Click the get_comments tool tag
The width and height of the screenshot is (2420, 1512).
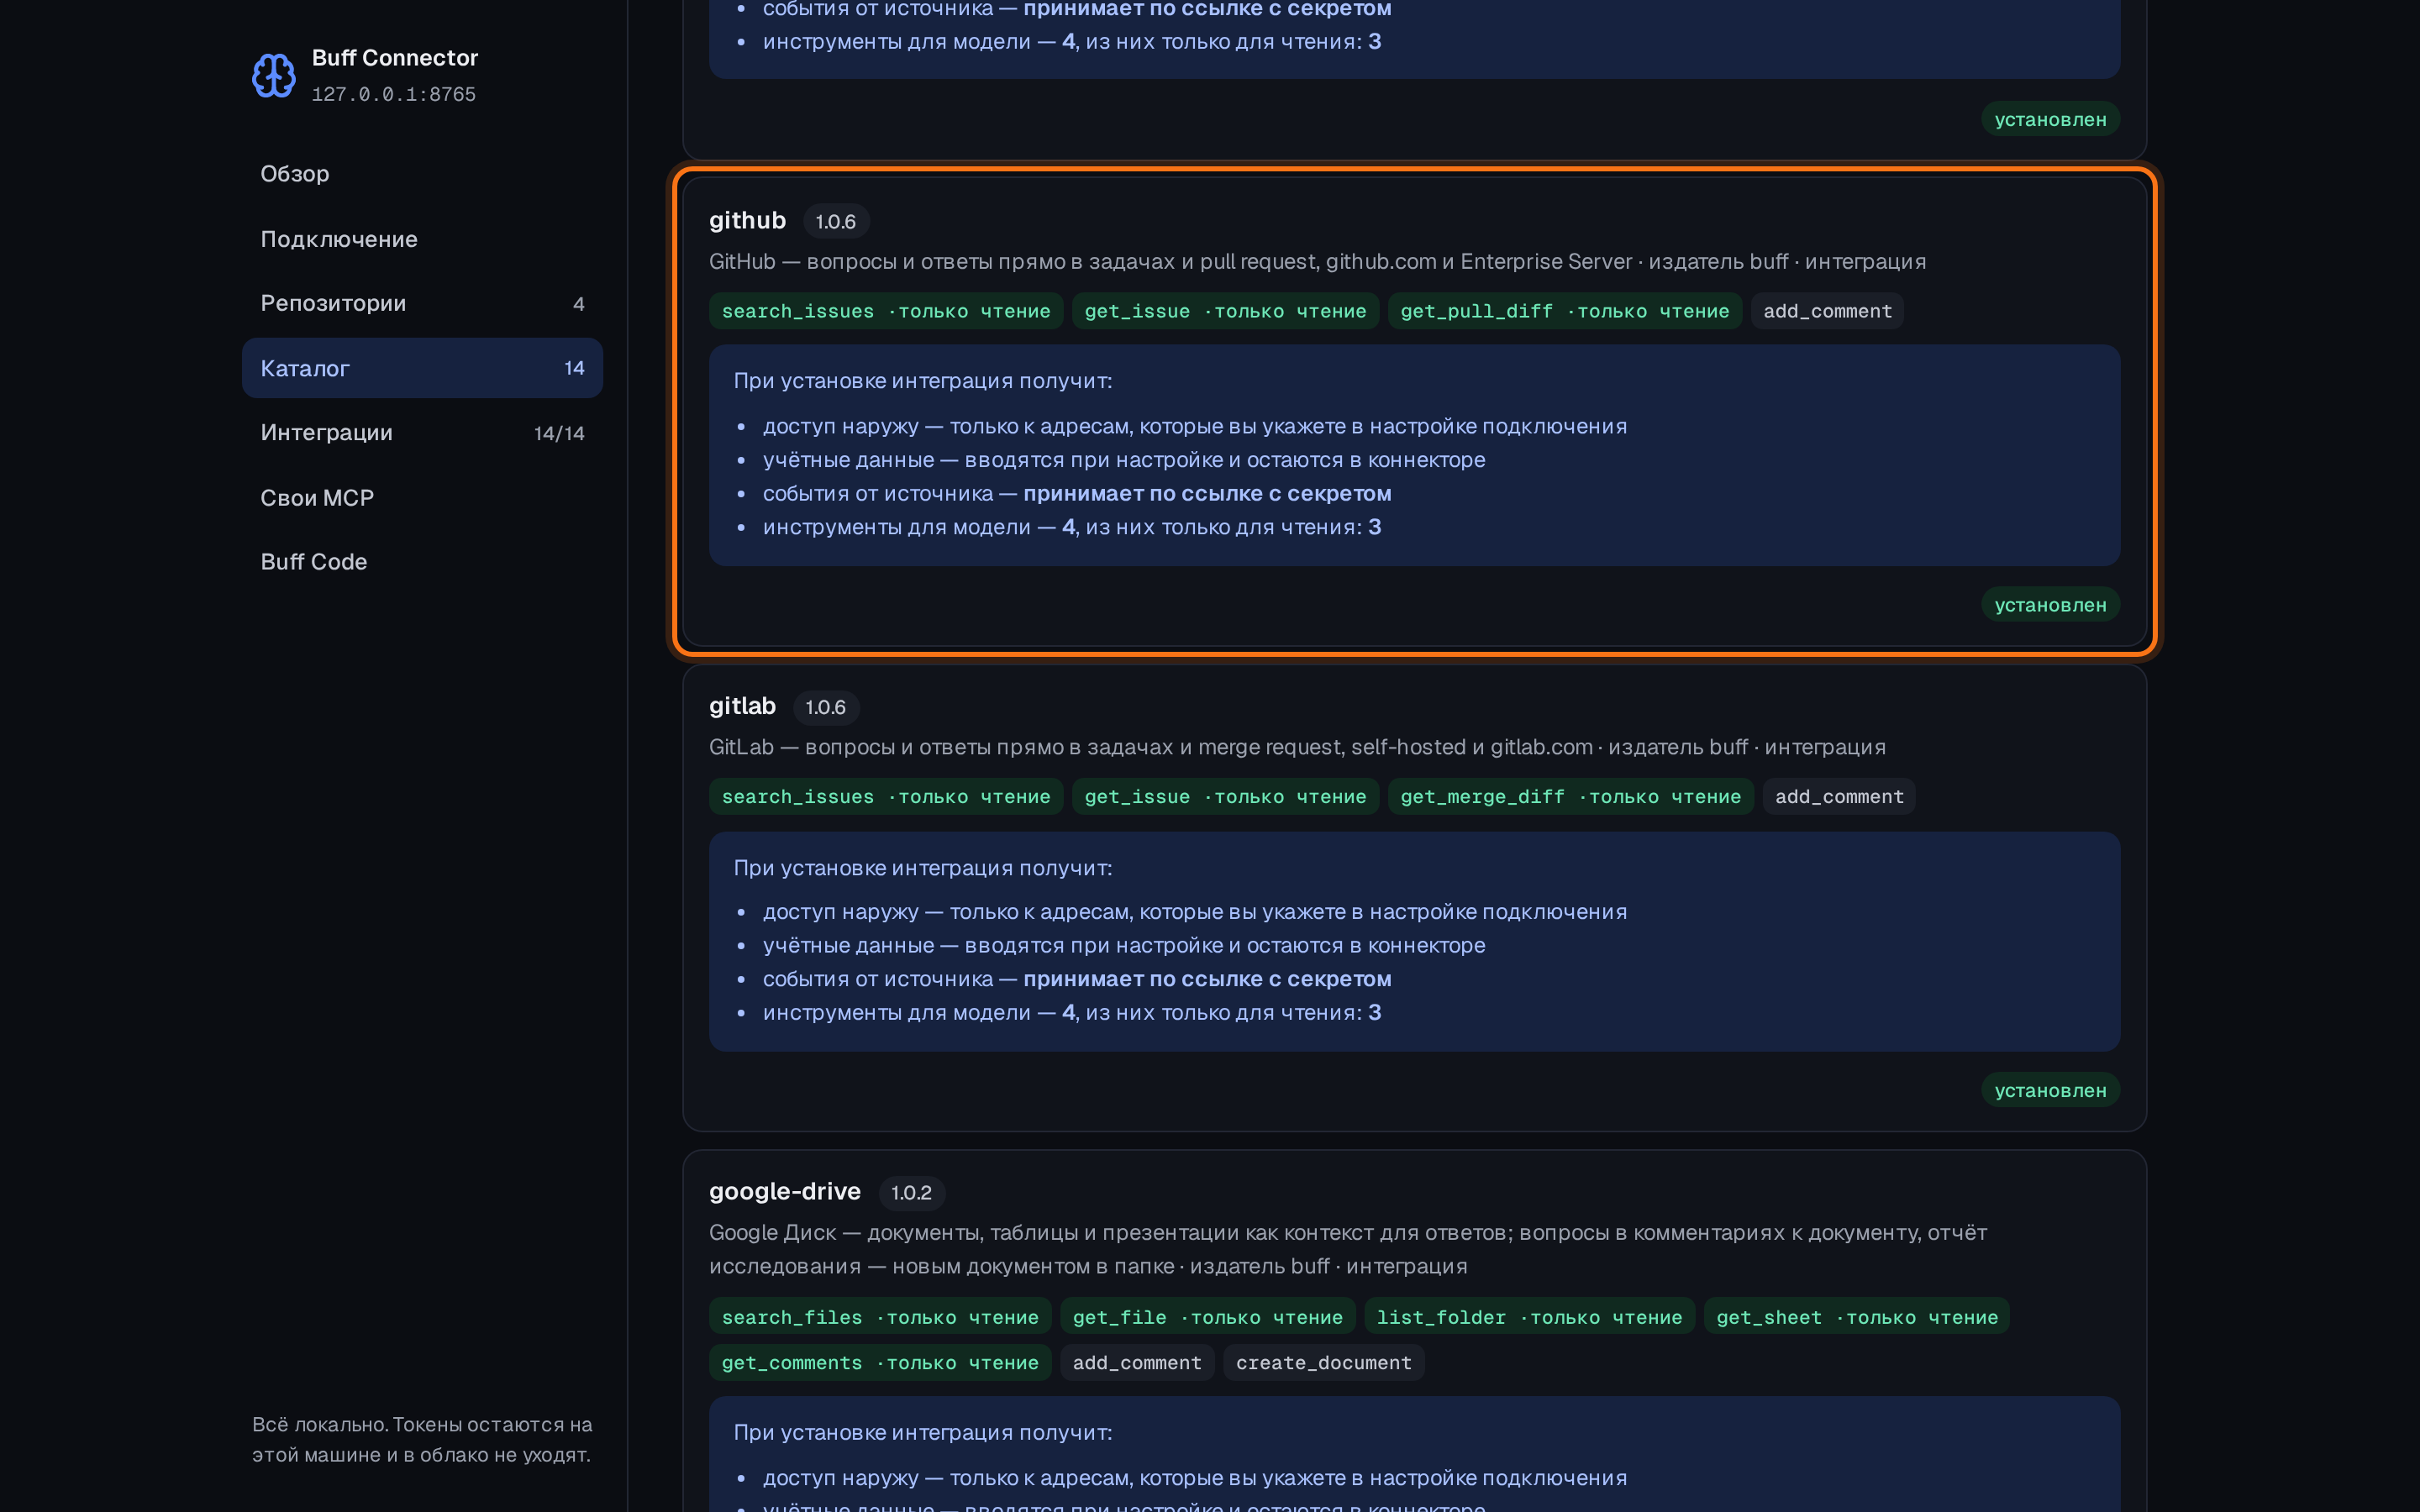[880, 1363]
